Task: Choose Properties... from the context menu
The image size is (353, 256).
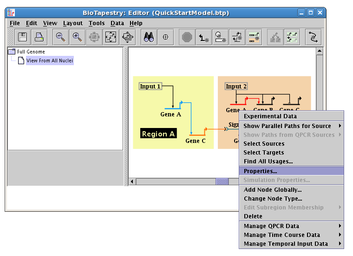Action: coord(260,171)
